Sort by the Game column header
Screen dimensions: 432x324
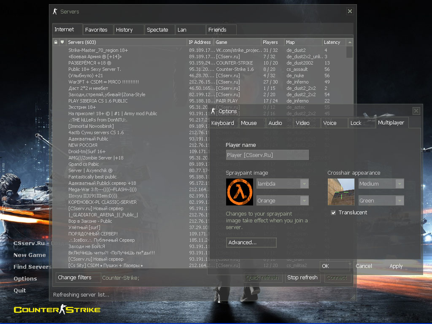click(238, 42)
